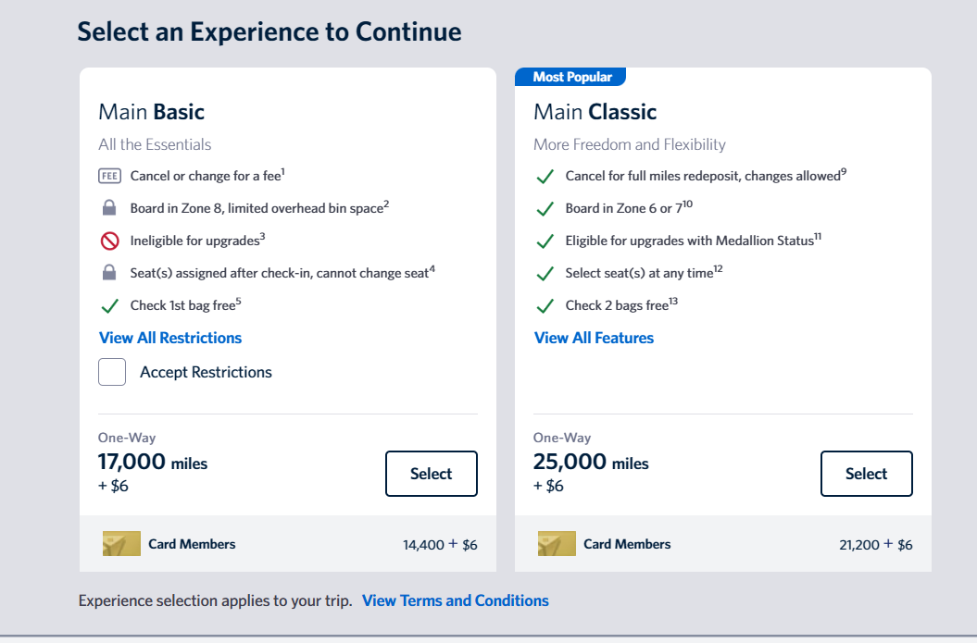This screenshot has width=977, height=643.
Task: Check the Accept Restrictions checkbox
Action: tap(112, 372)
